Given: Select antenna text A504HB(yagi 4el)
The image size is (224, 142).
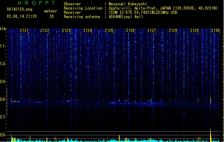Looking at the screenshot, I should click(x=126, y=17).
